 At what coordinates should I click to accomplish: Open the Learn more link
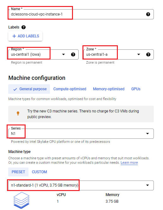tap(129, 162)
